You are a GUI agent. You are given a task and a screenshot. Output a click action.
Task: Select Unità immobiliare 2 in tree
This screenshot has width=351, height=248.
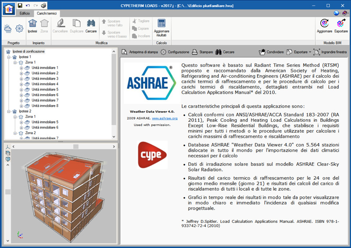(45, 73)
